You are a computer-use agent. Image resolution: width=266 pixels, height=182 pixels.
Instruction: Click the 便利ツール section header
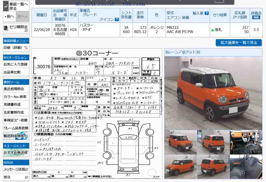(x=16, y=82)
